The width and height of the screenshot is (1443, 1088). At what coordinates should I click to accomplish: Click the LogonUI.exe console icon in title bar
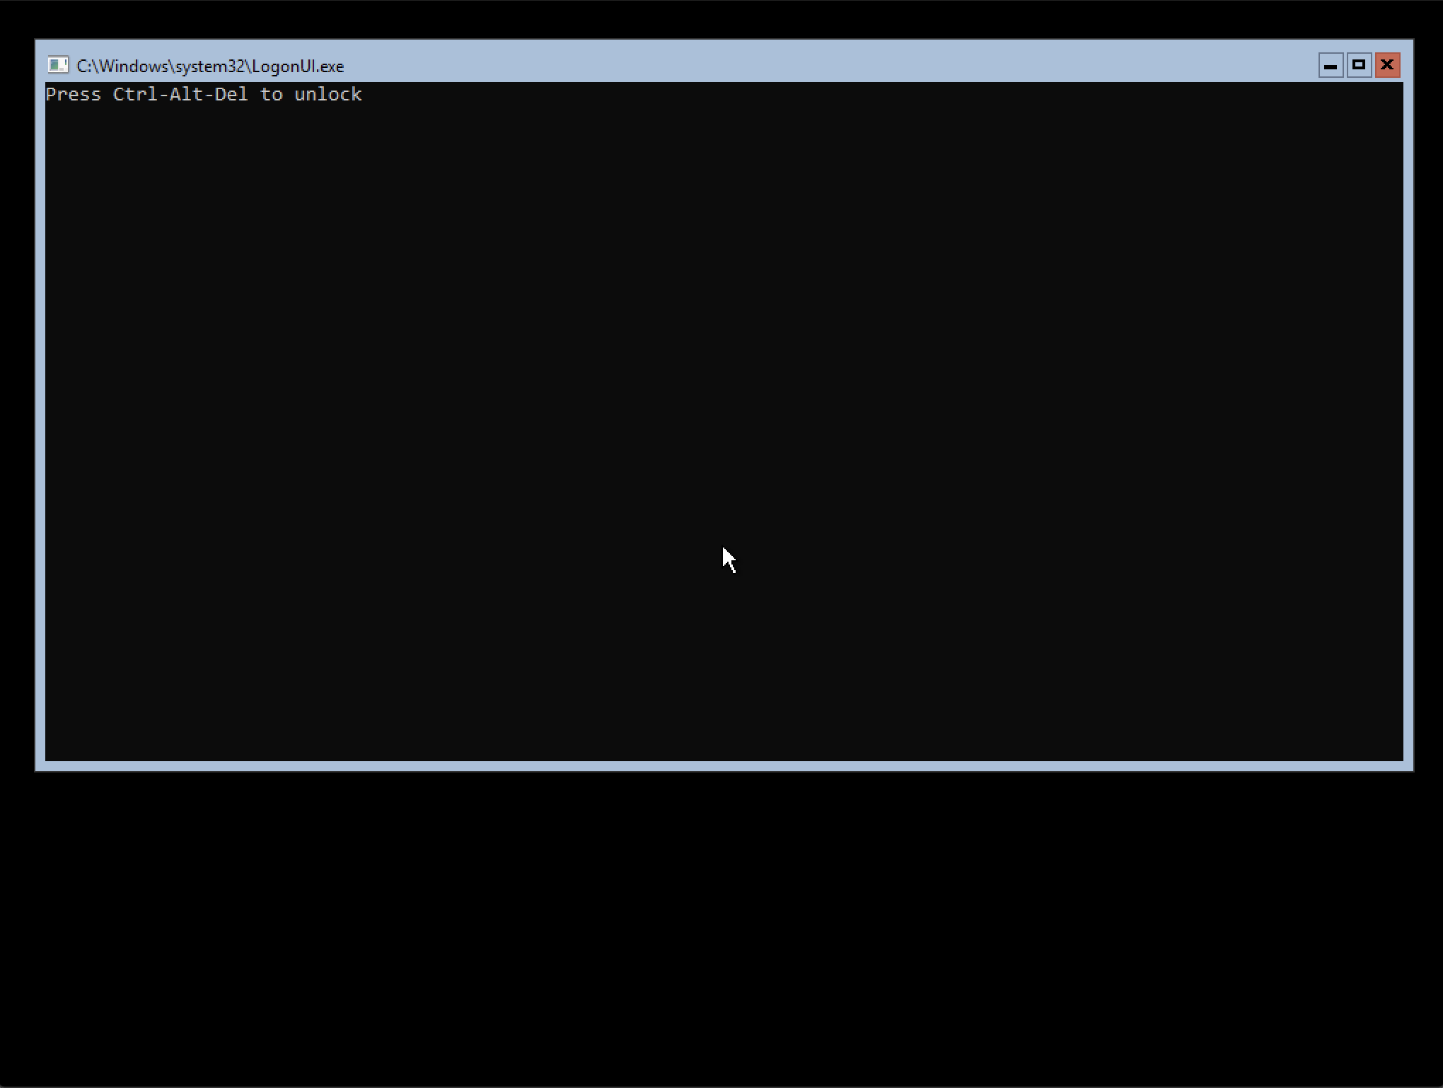click(x=57, y=66)
